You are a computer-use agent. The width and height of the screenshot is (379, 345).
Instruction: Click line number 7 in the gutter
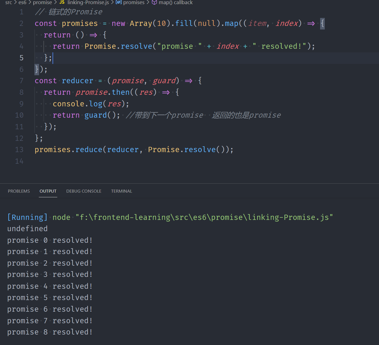pyautogui.click(x=21, y=81)
